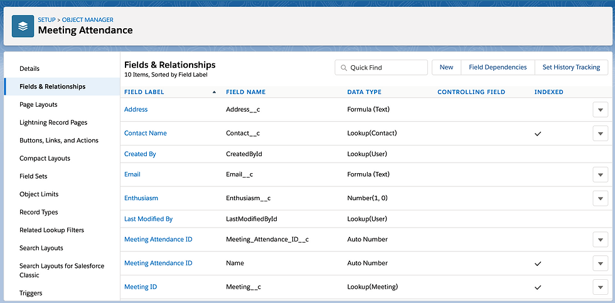
Task: Click the Object Manager layers icon
Action: (23, 26)
